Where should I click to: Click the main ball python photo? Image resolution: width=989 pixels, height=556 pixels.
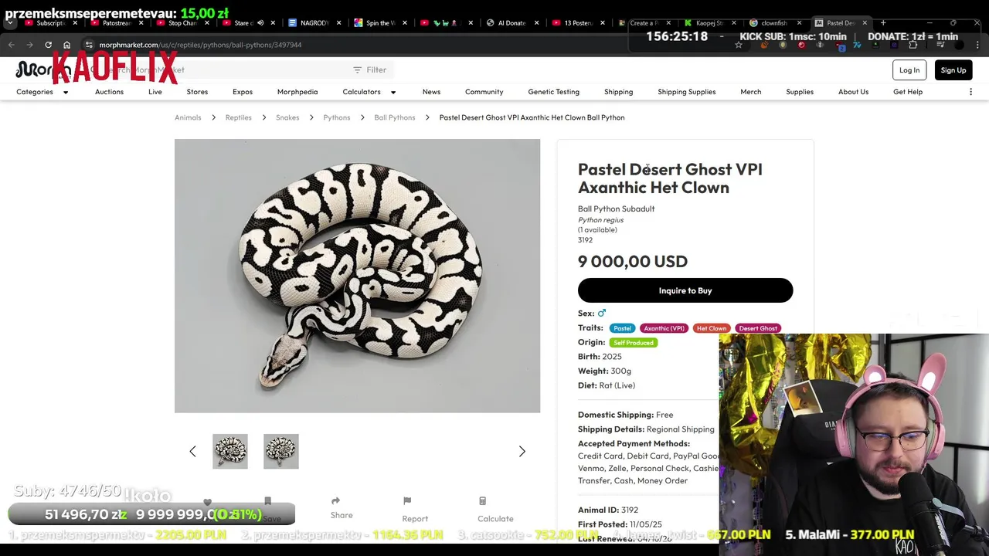point(357,276)
